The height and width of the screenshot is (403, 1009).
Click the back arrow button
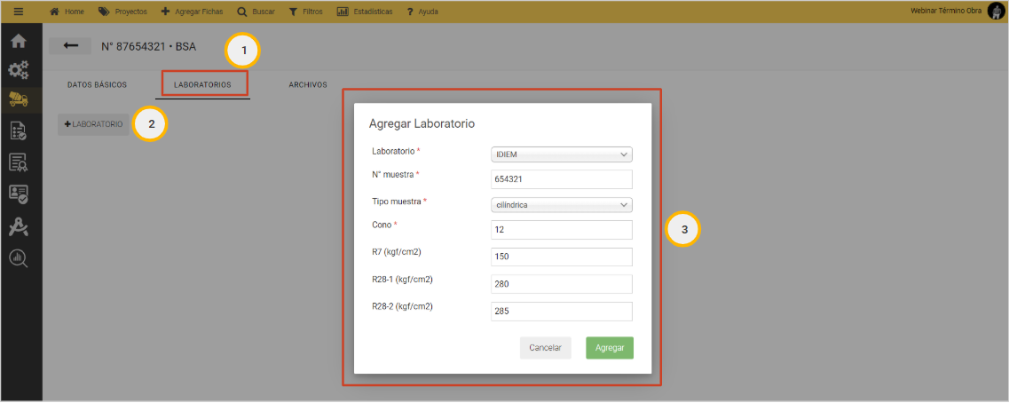tap(71, 46)
